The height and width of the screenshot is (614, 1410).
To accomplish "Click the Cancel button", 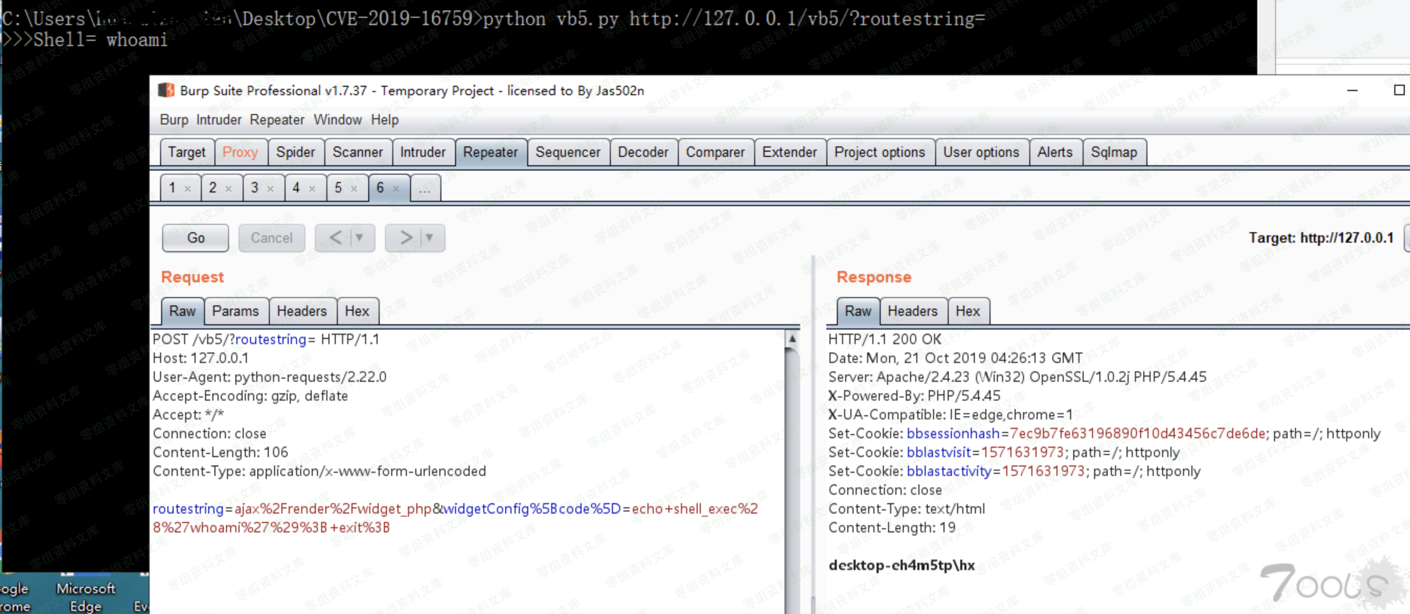I will pyautogui.click(x=271, y=237).
